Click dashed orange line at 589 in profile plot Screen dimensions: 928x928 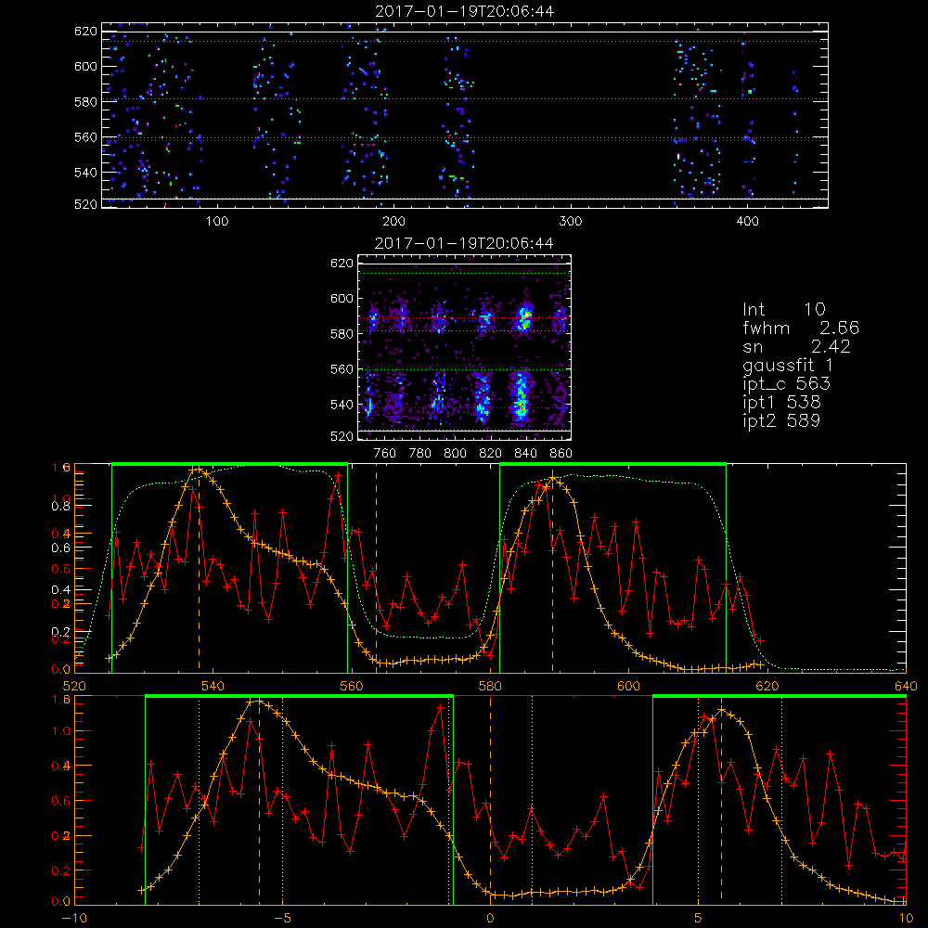tap(553, 571)
